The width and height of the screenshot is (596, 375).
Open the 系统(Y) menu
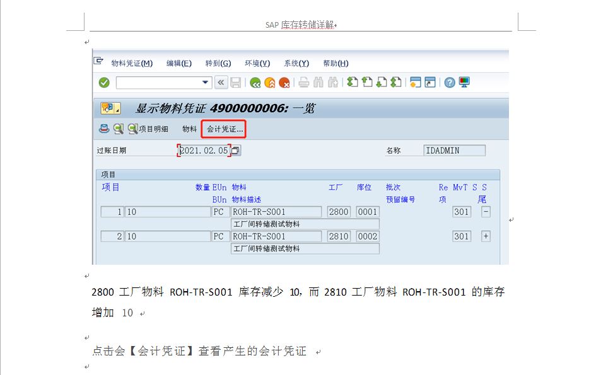(x=296, y=64)
